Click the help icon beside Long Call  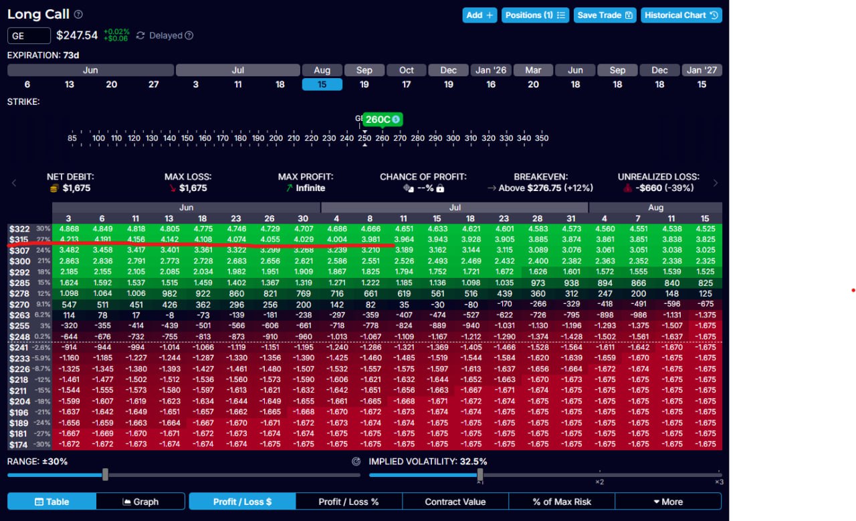79,15
